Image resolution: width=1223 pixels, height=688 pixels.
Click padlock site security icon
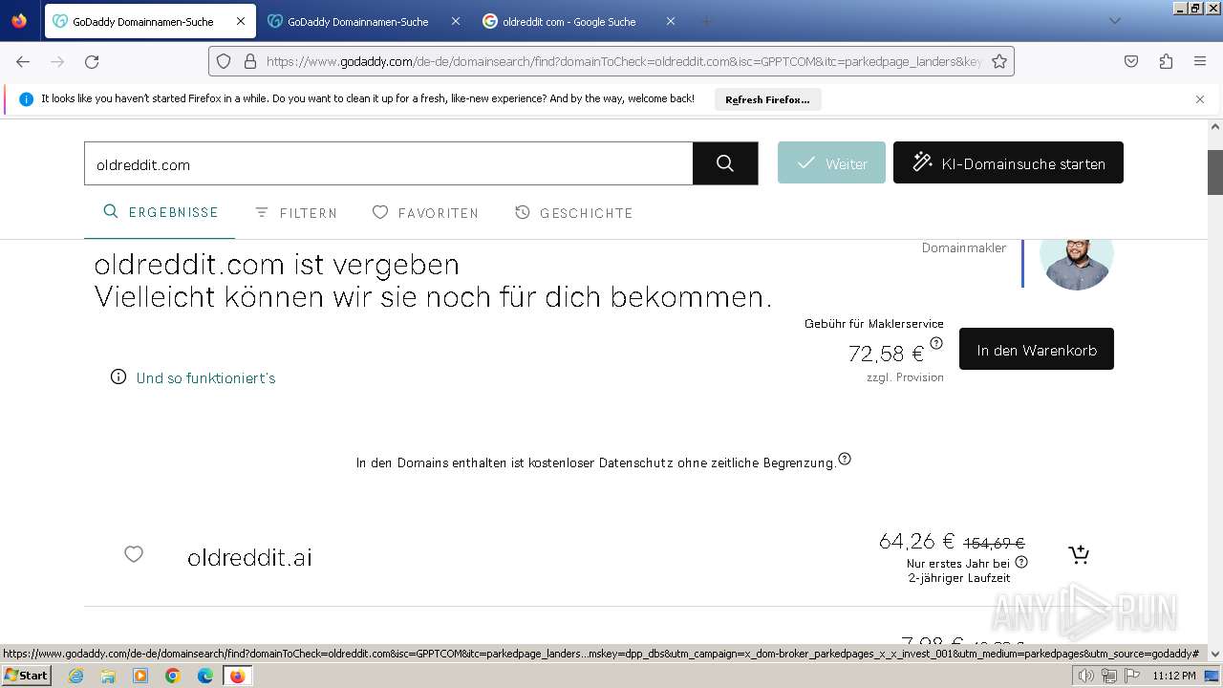[x=250, y=61]
